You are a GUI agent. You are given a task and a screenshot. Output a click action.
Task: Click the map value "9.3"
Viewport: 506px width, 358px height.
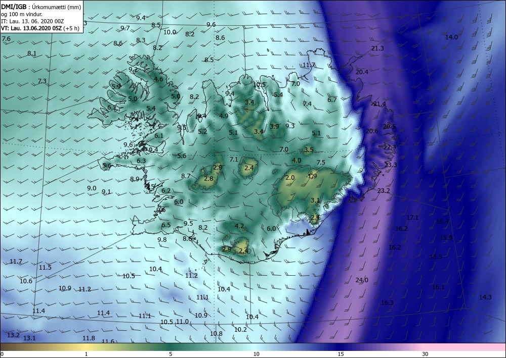pos(290,126)
